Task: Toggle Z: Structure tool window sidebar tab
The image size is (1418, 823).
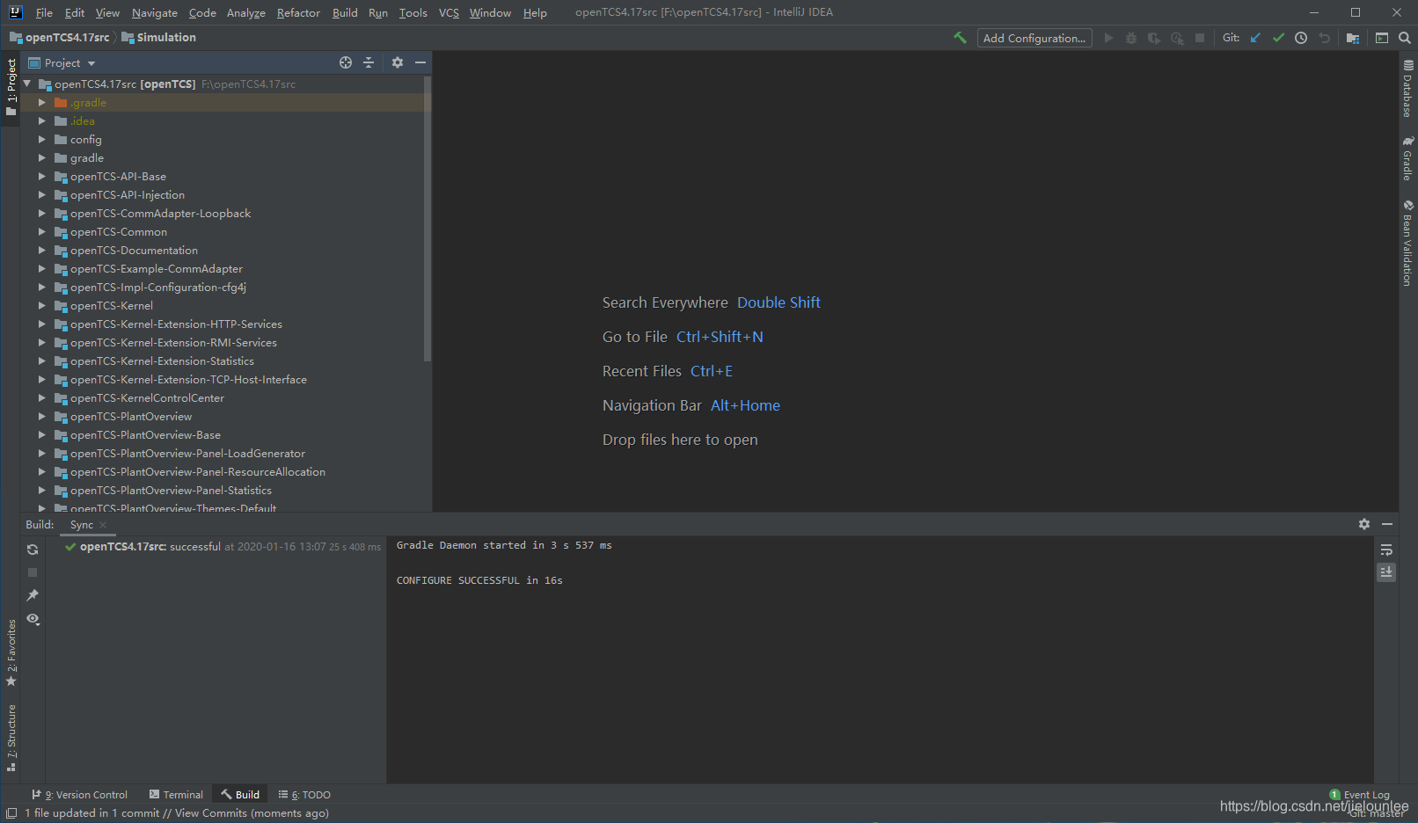Action: pos(11,739)
